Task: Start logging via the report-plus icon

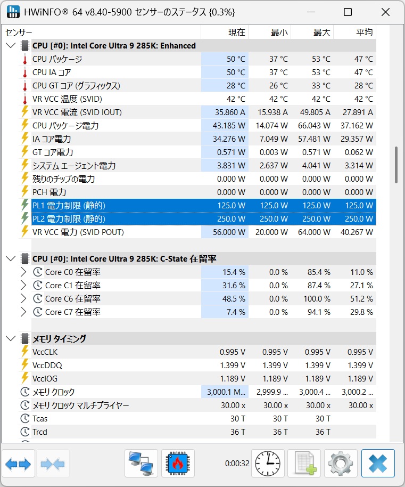Action: tap(304, 463)
